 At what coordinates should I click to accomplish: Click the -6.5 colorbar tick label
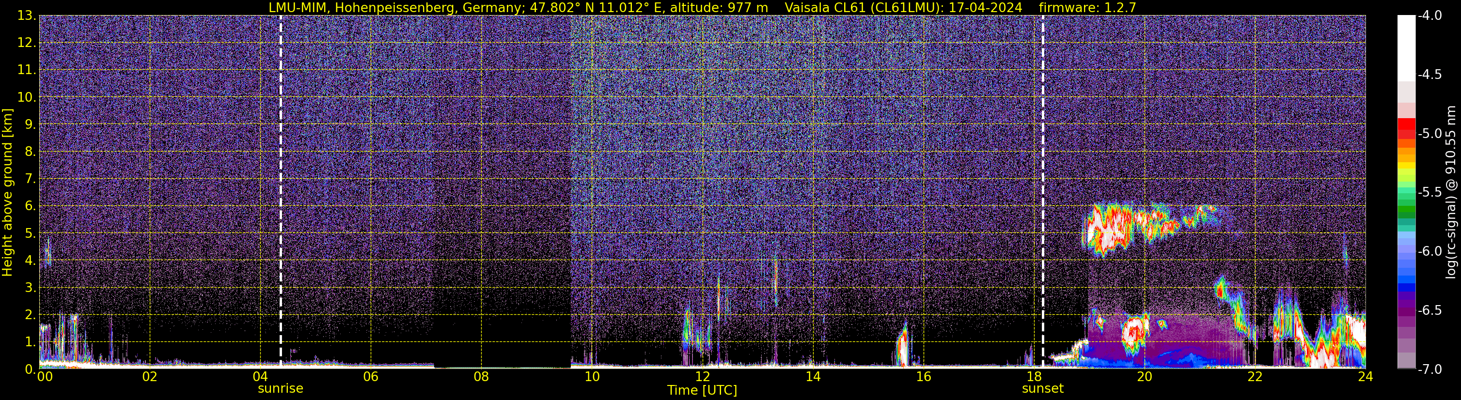click(x=1430, y=310)
